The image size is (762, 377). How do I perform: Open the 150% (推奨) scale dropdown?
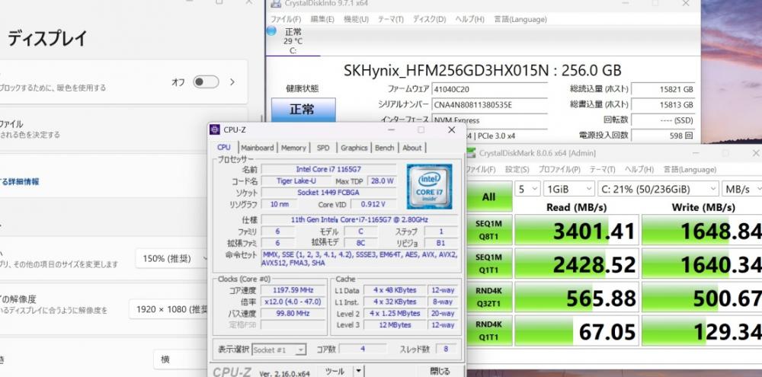(173, 259)
